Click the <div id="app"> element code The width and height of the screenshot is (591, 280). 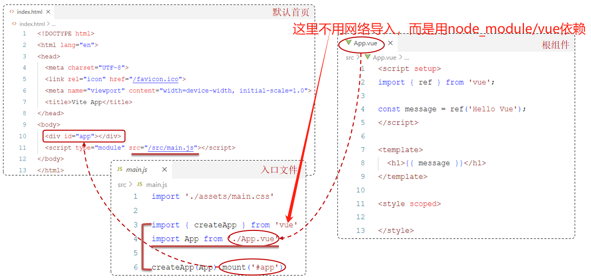(83, 136)
